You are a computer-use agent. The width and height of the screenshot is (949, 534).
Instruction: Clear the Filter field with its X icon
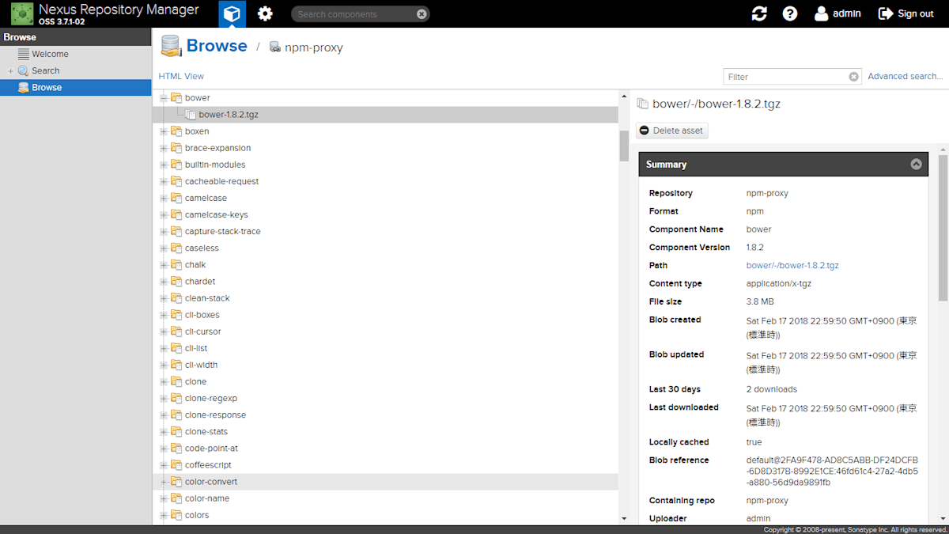pyautogui.click(x=853, y=77)
